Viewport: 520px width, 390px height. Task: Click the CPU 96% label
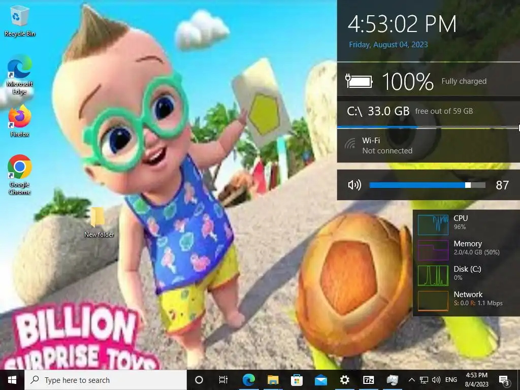(x=461, y=222)
